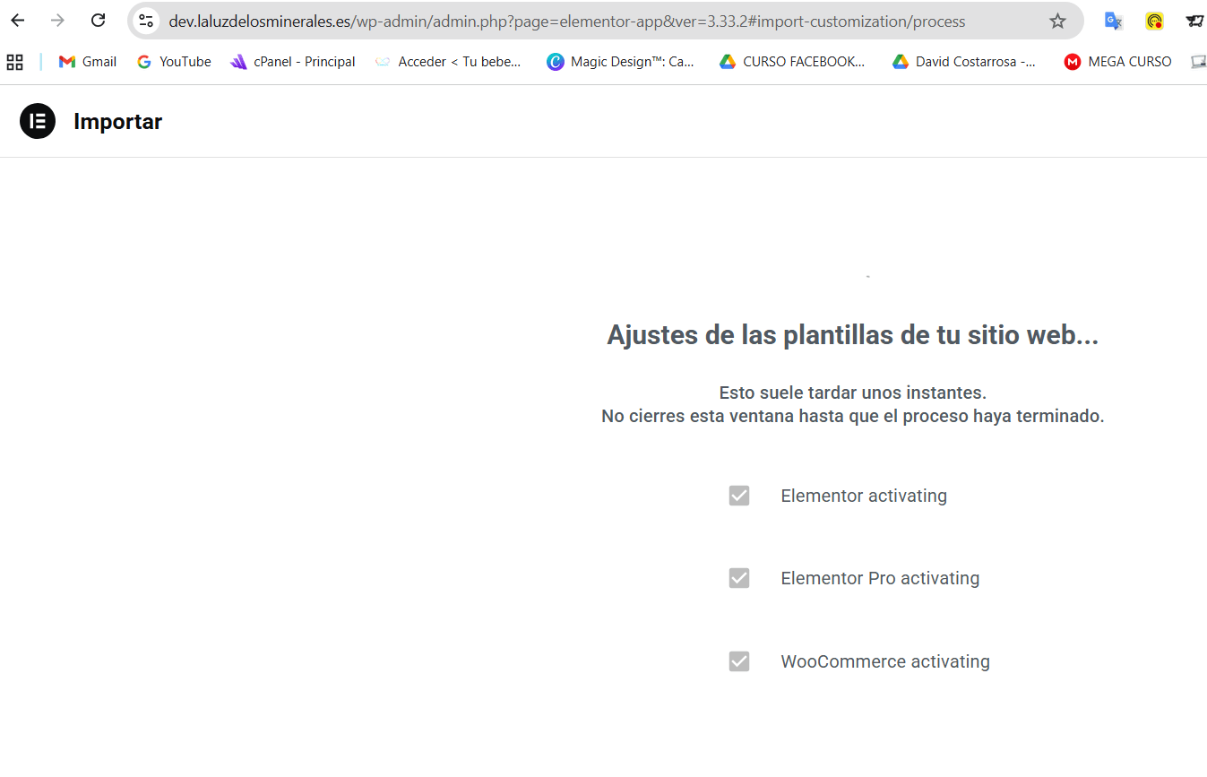Click the Importar page title
Screen dimensions: 1207x777
tap(117, 122)
